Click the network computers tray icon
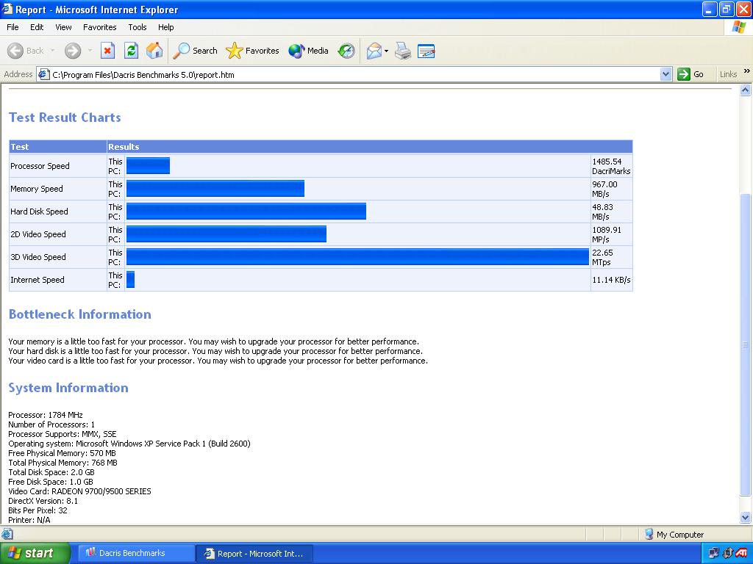753x564 pixels. (x=713, y=553)
